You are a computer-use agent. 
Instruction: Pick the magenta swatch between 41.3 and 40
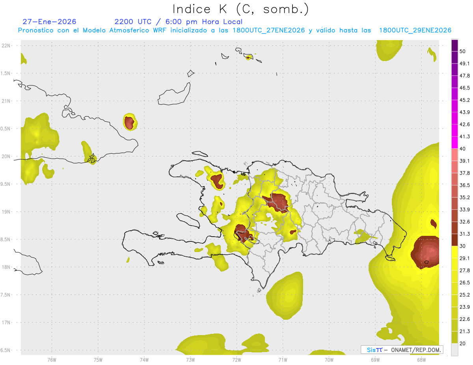click(454, 143)
